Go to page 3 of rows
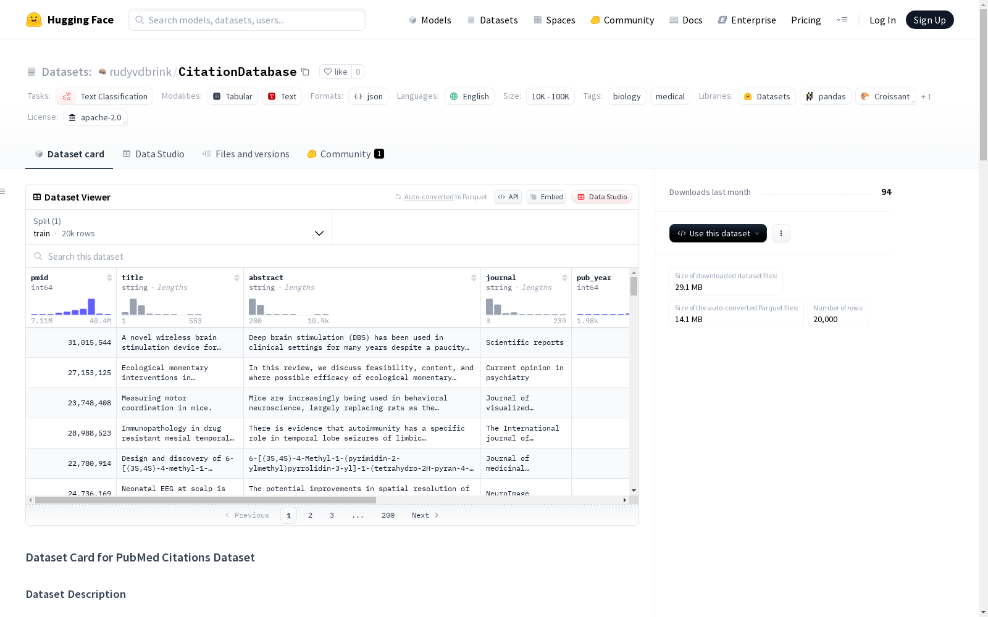 332,515
